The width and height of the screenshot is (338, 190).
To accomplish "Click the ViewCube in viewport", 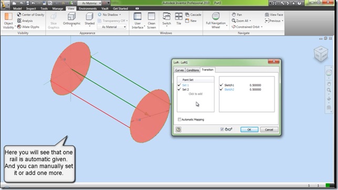I will pyautogui.click(x=321, y=53).
